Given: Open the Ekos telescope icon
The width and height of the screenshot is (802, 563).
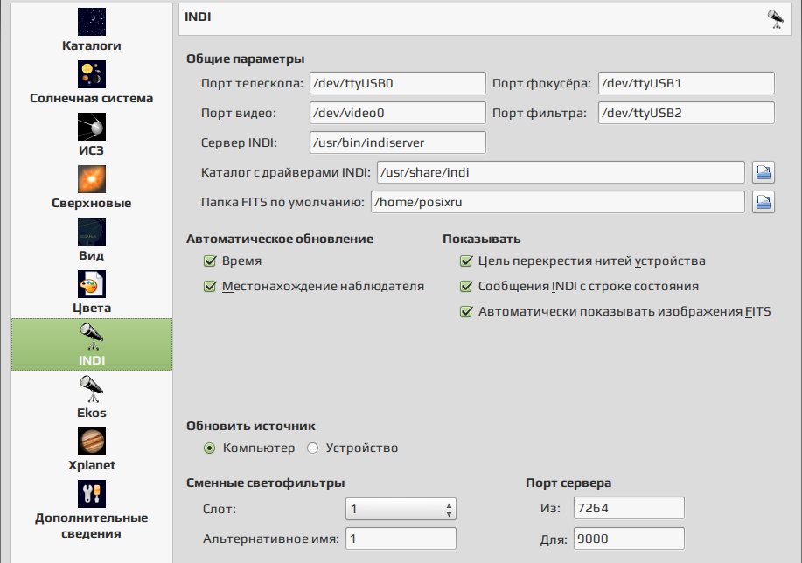Looking at the screenshot, I should pos(92,389).
